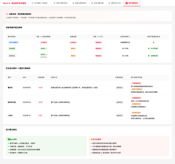Viewport: 175px width, 164px height.
Task: Select the 操作审计日志 tab
Action: click(115, 3)
